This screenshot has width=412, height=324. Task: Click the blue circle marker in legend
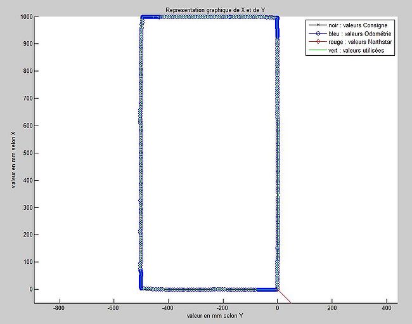[x=314, y=34]
